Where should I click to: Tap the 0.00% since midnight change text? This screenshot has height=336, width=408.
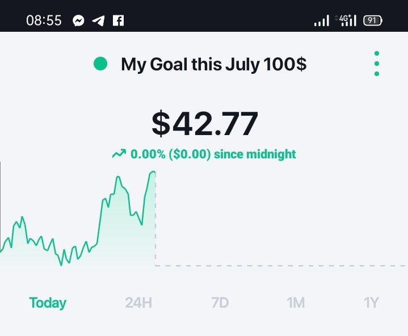tap(213, 154)
